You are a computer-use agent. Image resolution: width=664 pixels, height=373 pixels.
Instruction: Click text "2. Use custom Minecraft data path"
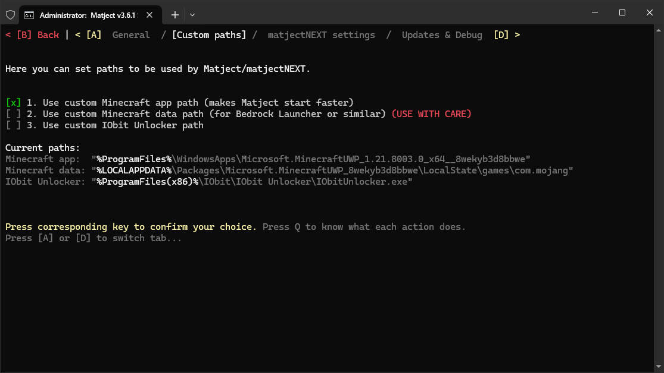[x=115, y=114]
